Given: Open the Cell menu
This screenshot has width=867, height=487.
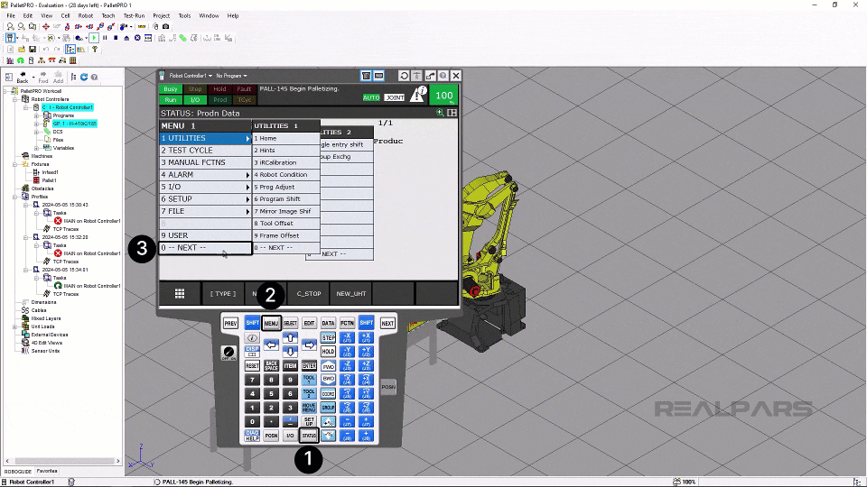Looking at the screenshot, I should (x=65, y=15).
